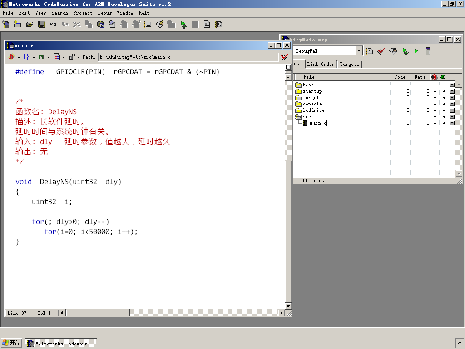Toggle the debug dot for main.c
The image size is (465, 349).
point(444,123)
